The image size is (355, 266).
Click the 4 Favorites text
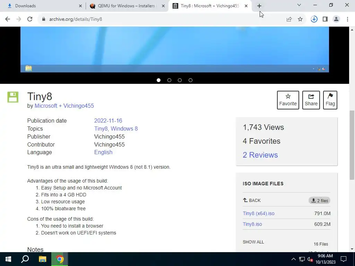tap(261, 141)
